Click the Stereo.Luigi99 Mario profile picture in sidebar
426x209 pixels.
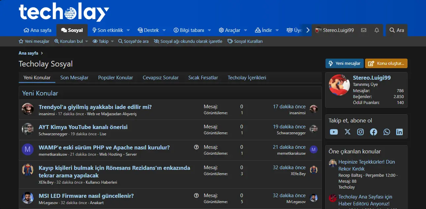[339, 85]
